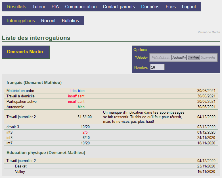Open the Communication menu
This screenshot has width=222, height=178.
point(81,7)
